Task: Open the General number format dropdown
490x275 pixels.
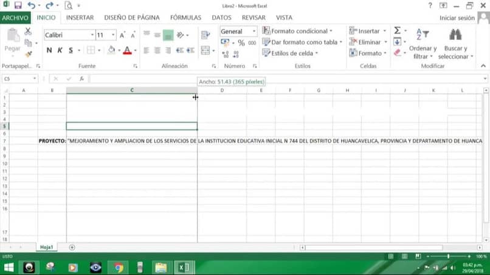Action: tap(254, 31)
